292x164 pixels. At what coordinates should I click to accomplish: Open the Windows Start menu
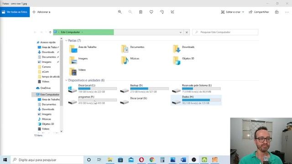coord(5,160)
